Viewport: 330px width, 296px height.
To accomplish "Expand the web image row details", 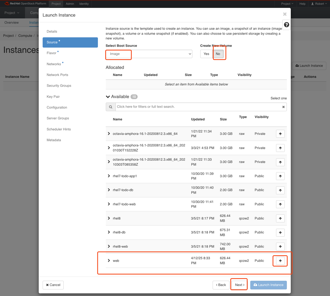I will pos(109,261).
